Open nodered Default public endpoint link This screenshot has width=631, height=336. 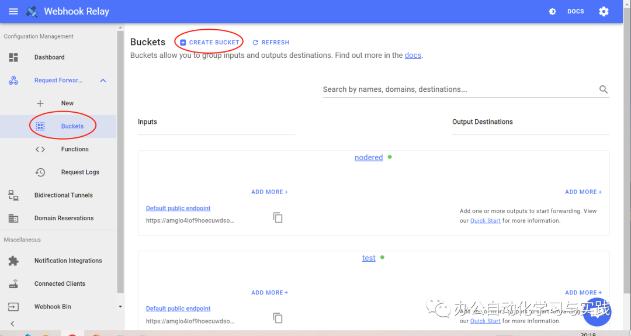click(178, 208)
